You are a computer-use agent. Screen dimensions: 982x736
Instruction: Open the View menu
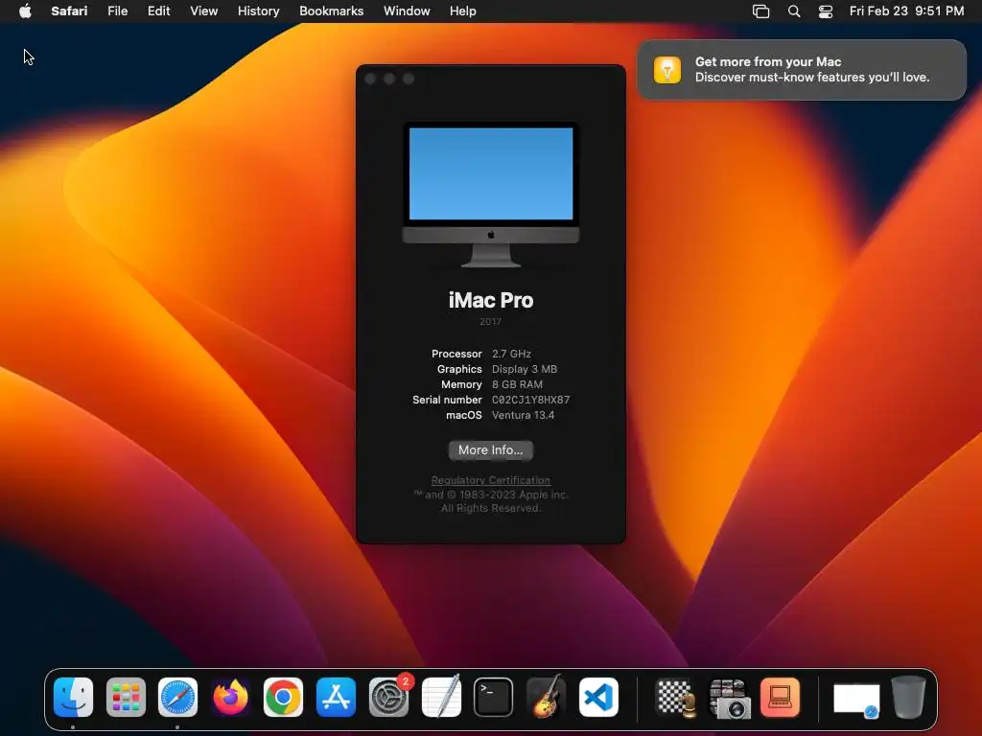pyautogui.click(x=203, y=11)
